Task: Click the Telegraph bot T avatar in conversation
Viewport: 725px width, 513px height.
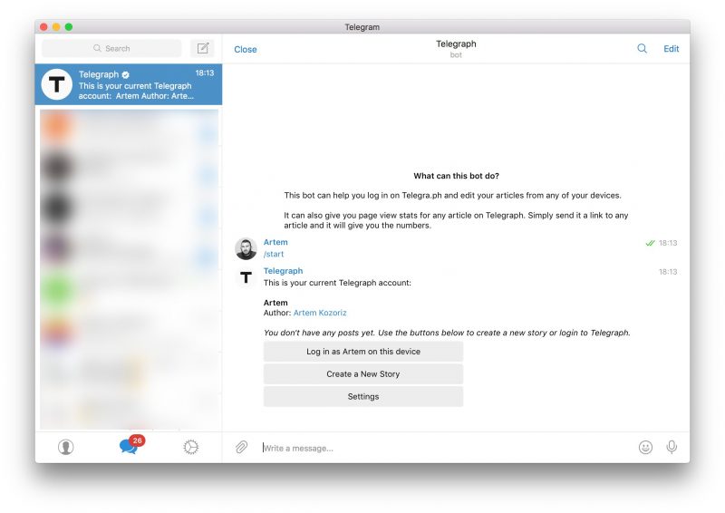Action: coord(246,277)
